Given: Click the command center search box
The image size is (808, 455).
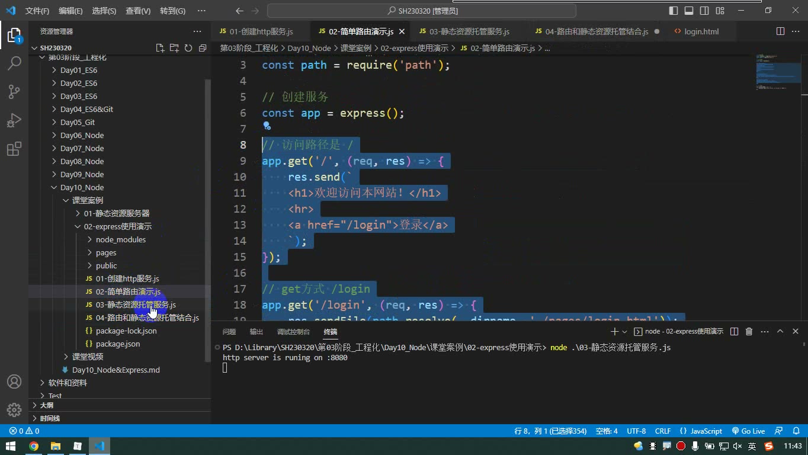Looking at the screenshot, I should [x=422, y=11].
